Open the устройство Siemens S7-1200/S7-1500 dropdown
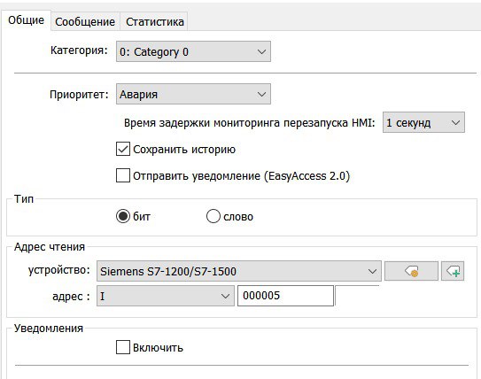 (x=239, y=271)
